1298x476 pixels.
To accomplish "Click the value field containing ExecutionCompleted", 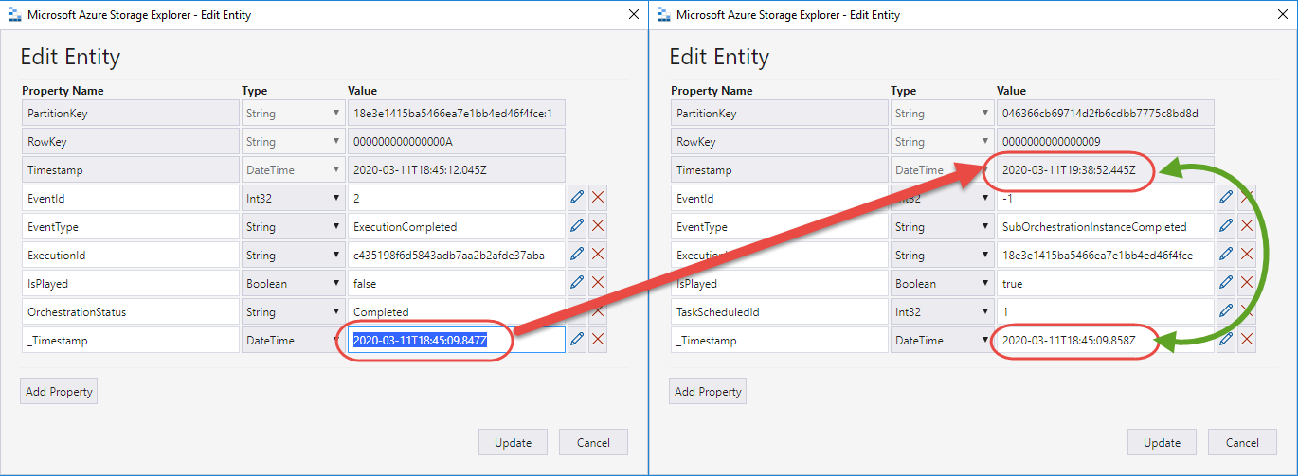I will pos(457,226).
